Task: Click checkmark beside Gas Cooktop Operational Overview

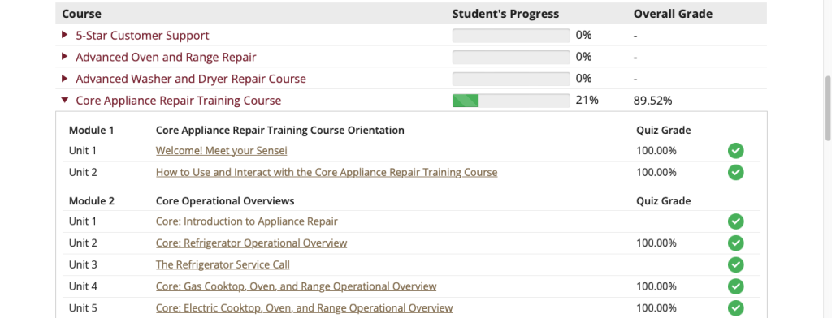Action: pyautogui.click(x=735, y=286)
